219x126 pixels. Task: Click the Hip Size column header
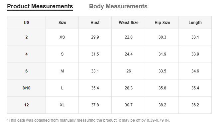[x=162, y=23]
